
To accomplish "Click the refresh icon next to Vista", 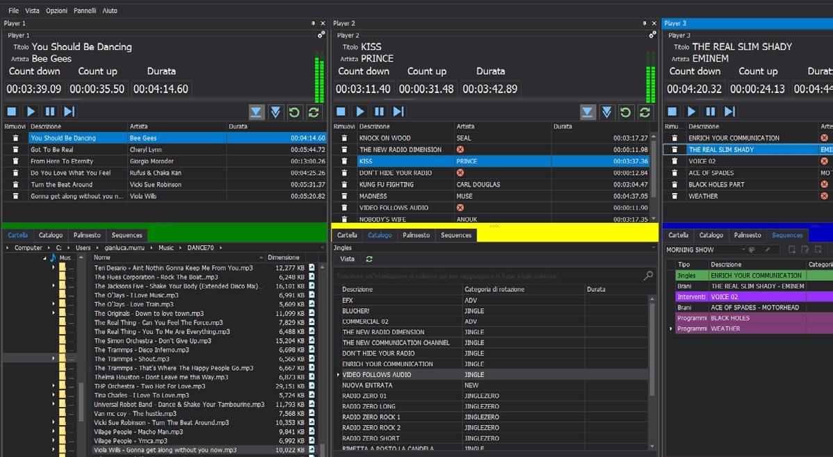I will [x=369, y=259].
